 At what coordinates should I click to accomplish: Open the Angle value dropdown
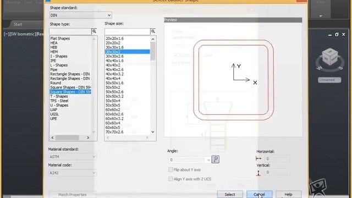pos(208,160)
